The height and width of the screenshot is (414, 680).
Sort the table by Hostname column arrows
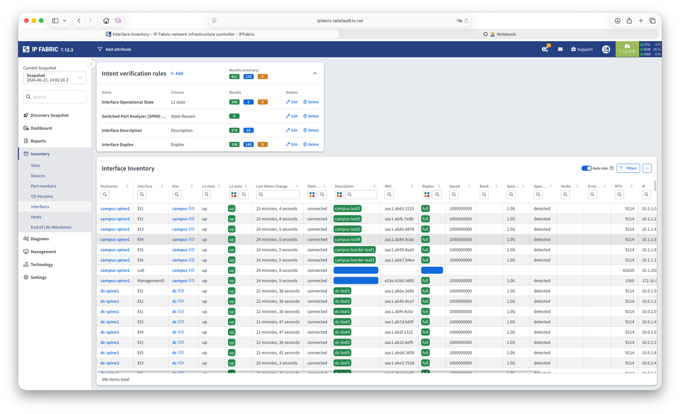pos(127,186)
